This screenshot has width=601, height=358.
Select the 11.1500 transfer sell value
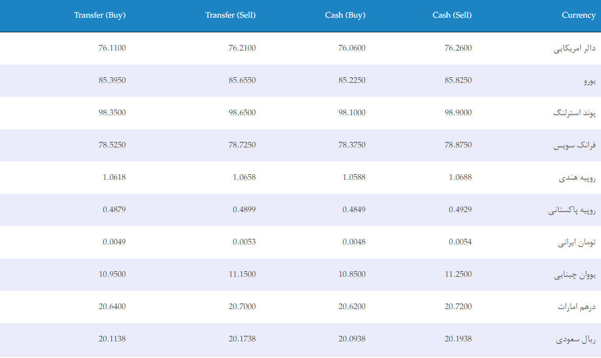click(242, 274)
